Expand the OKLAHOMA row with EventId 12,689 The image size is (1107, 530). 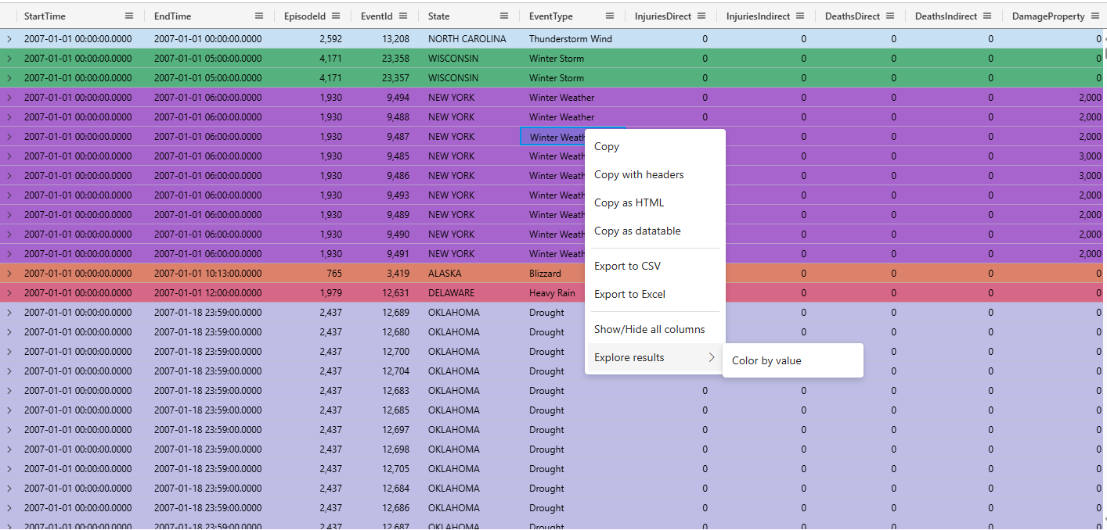(x=9, y=313)
